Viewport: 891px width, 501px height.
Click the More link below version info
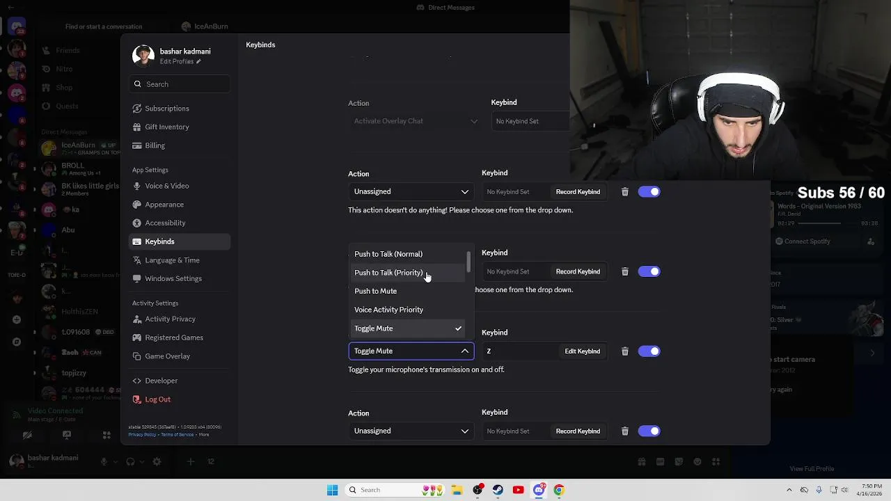pyautogui.click(x=204, y=435)
